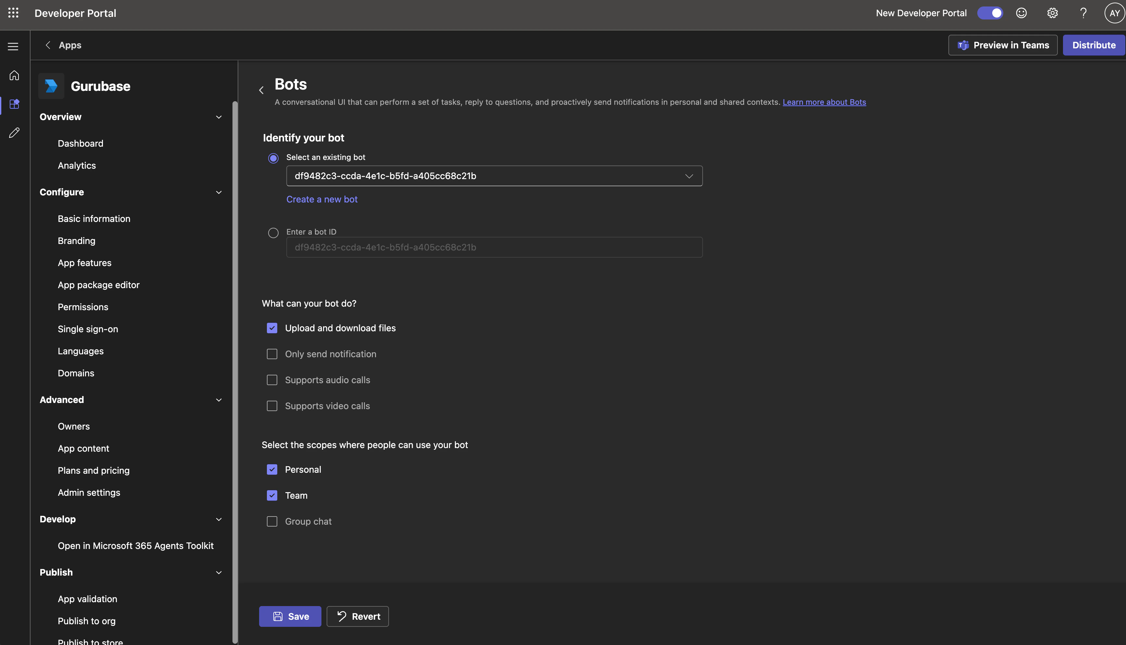Image resolution: width=1126 pixels, height=645 pixels.
Task: Open the existing bot dropdown
Action: coord(494,176)
